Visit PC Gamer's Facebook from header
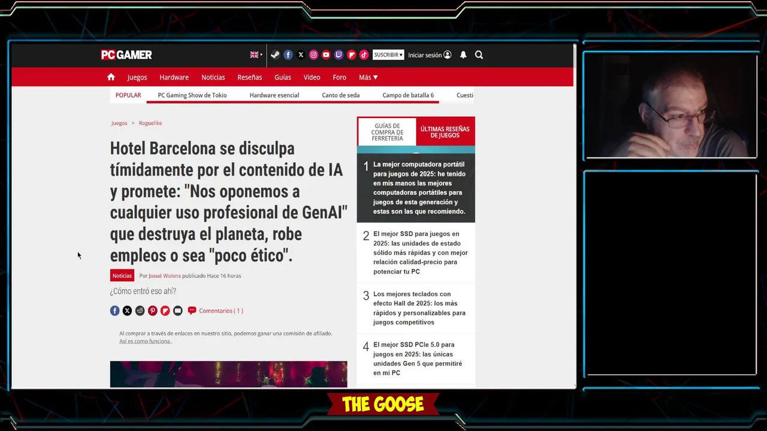The width and height of the screenshot is (767, 431). pyautogui.click(x=288, y=54)
